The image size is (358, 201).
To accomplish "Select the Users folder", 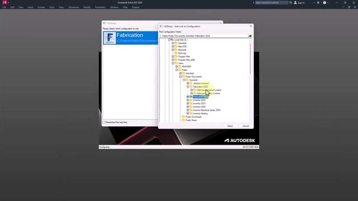I will click(181, 63).
